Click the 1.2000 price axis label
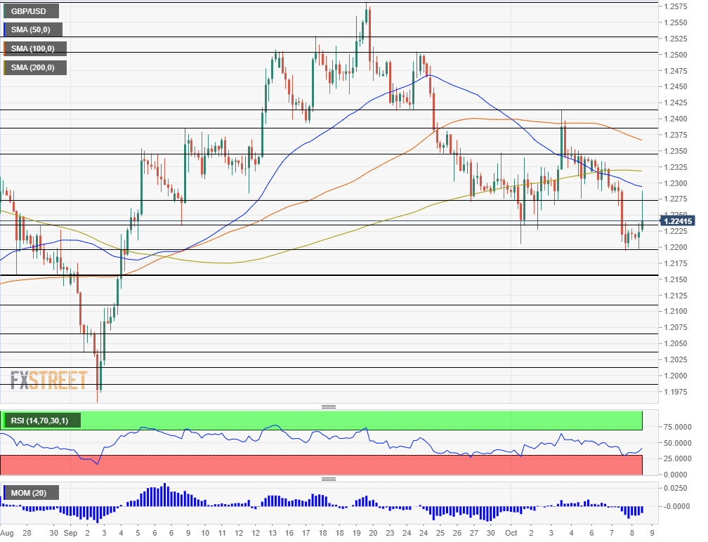This screenshot has width=708, height=542. tap(674, 376)
